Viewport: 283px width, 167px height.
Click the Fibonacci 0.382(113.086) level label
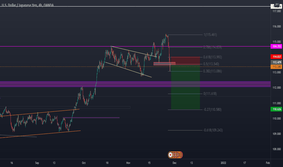pos(213,71)
